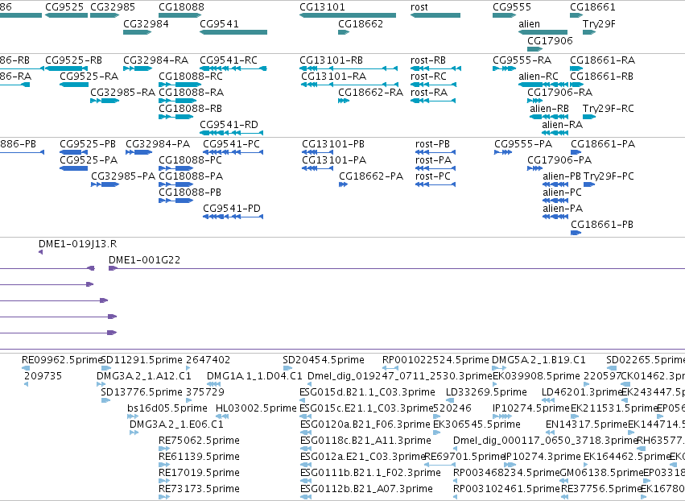The width and height of the screenshot is (685, 501).
Task: Click protein label CG32984-PA
Action: (158, 144)
